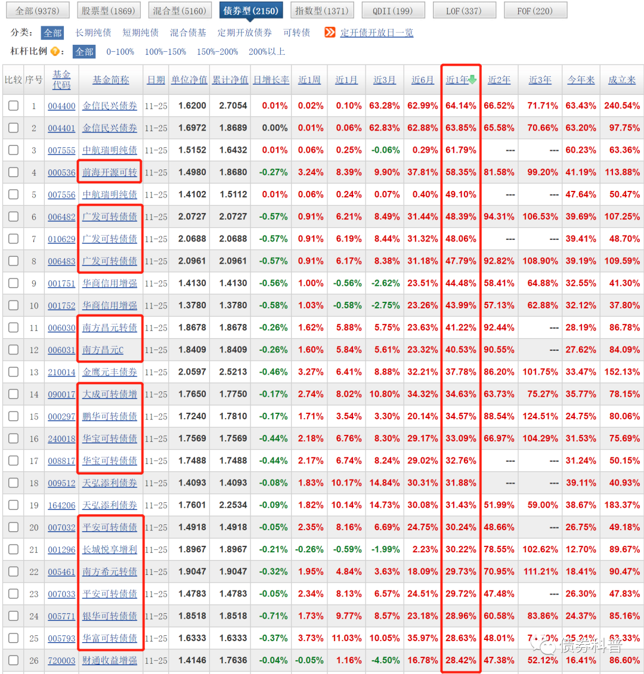Open fund code link 010629
644x674 pixels.
(x=61, y=239)
